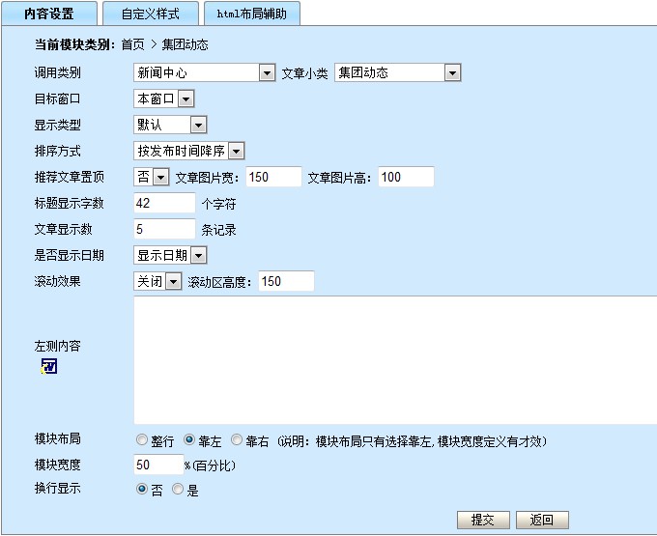Open the 推荐文章置顶 dropdown

pyautogui.click(x=152, y=177)
